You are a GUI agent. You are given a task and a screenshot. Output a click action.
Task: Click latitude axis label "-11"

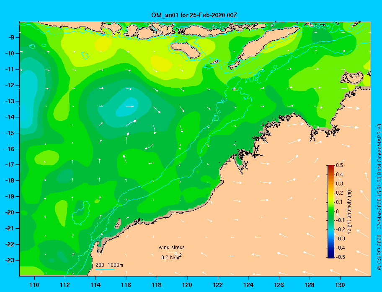pyautogui.click(x=10, y=70)
